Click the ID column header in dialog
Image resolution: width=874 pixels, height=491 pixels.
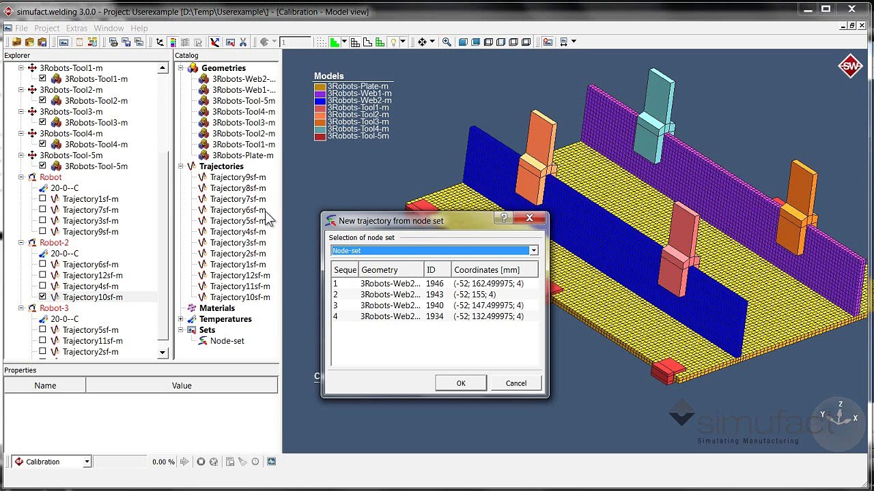437,270
